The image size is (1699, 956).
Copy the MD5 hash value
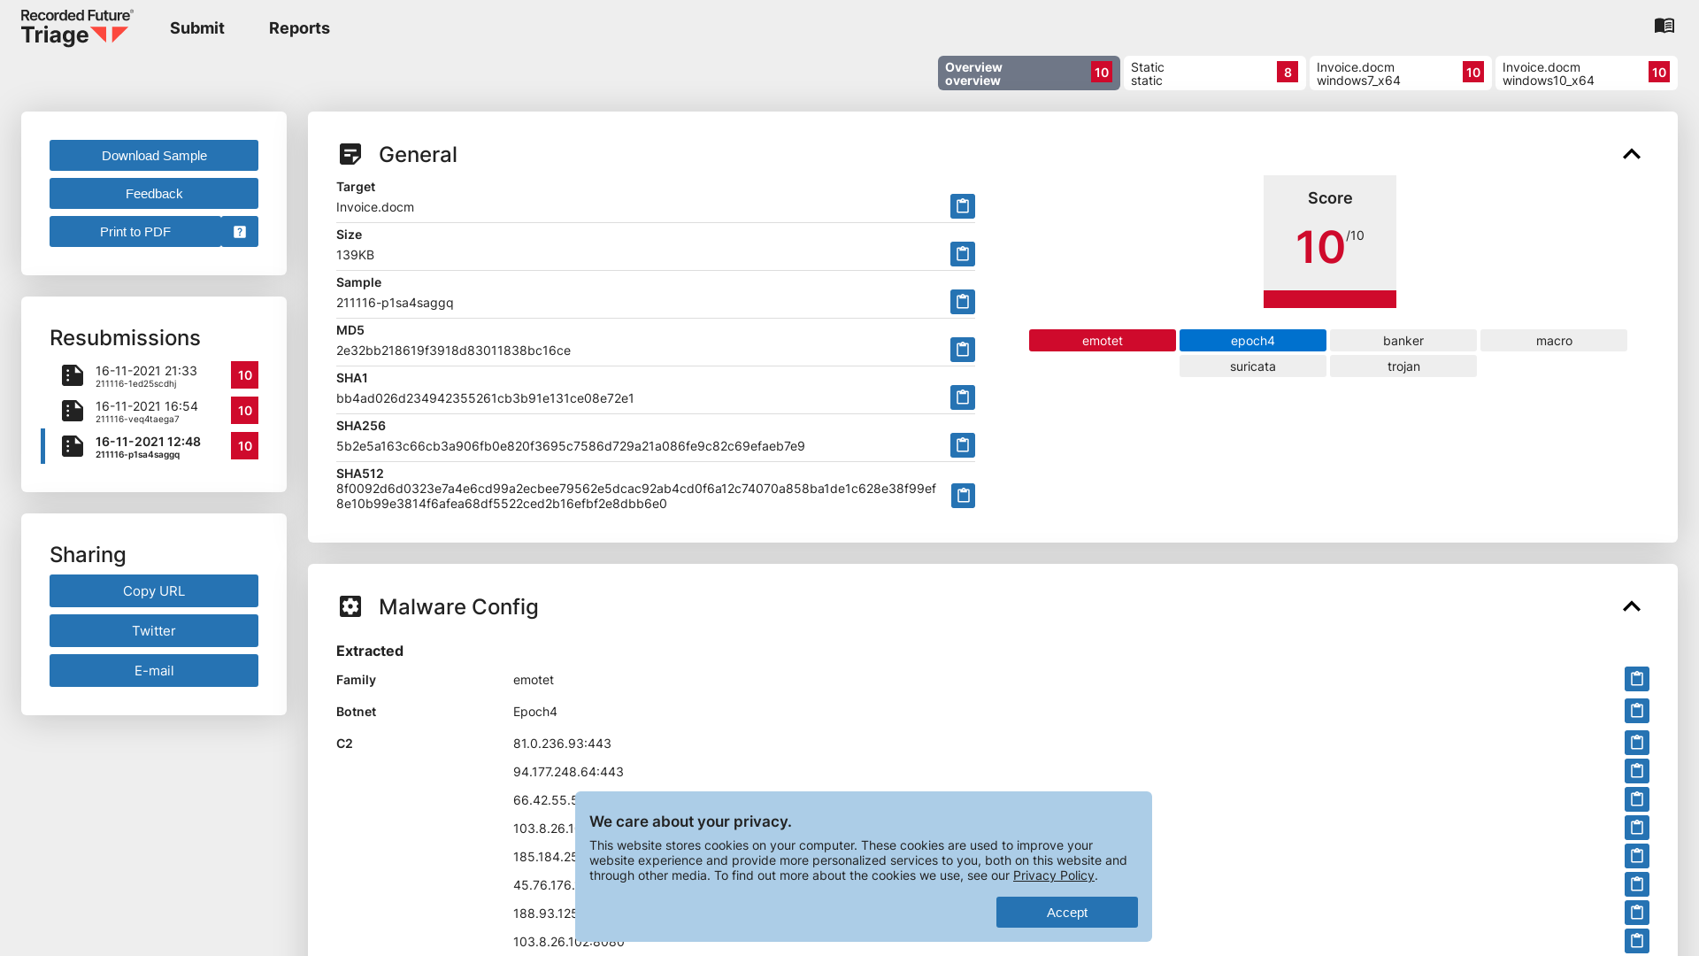[963, 350]
